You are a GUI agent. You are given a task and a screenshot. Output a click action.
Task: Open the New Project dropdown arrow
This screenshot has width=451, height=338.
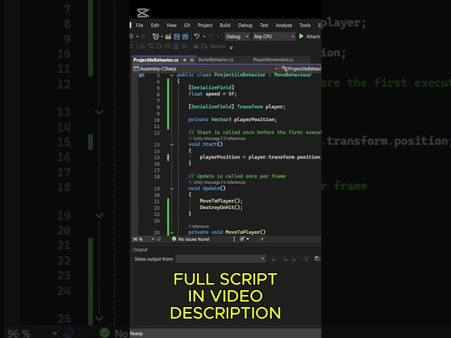[x=162, y=37]
